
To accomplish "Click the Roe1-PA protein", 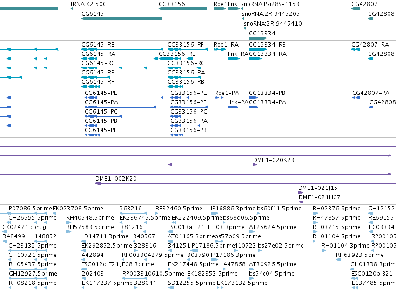I will 219,98.
